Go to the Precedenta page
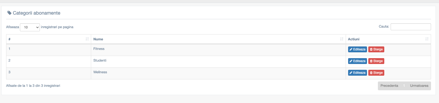The height and width of the screenshot is (103, 439). 389,86
